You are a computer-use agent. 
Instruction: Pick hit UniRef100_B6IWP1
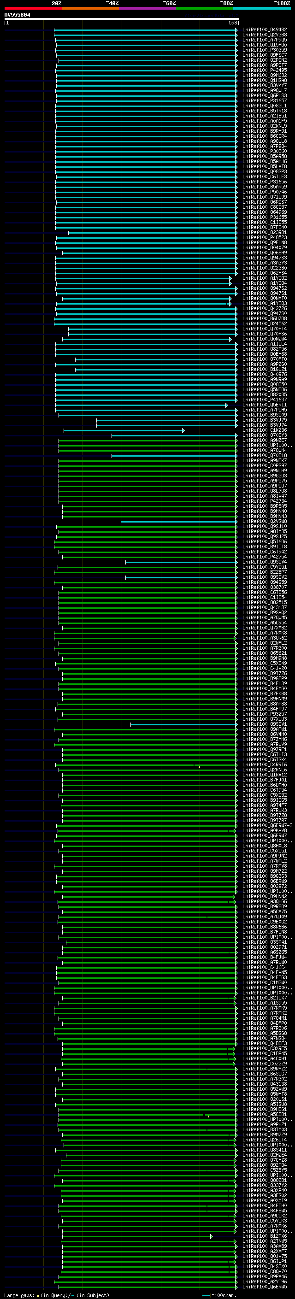(x=265, y=1261)
